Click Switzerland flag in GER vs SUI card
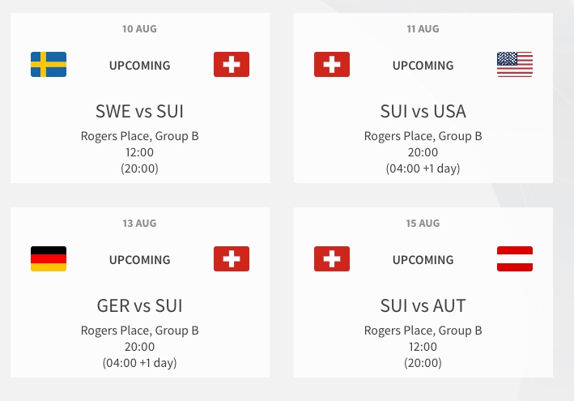 pyautogui.click(x=232, y=259)
